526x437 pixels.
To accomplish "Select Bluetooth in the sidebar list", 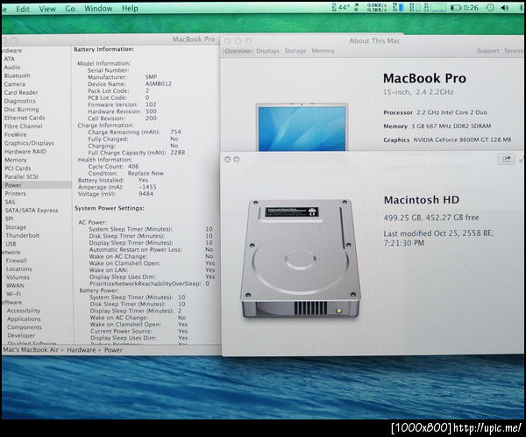I will click(18, 75).
